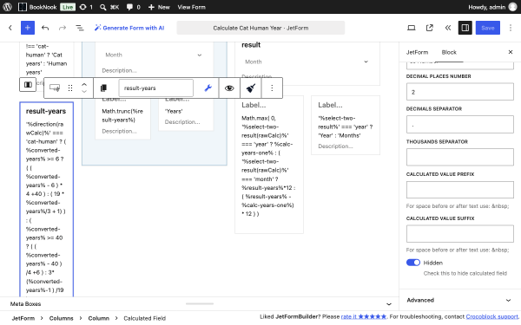Open the updates counter icon
The height and width of the screenshot is (325, 521).
tap(86, 7)
